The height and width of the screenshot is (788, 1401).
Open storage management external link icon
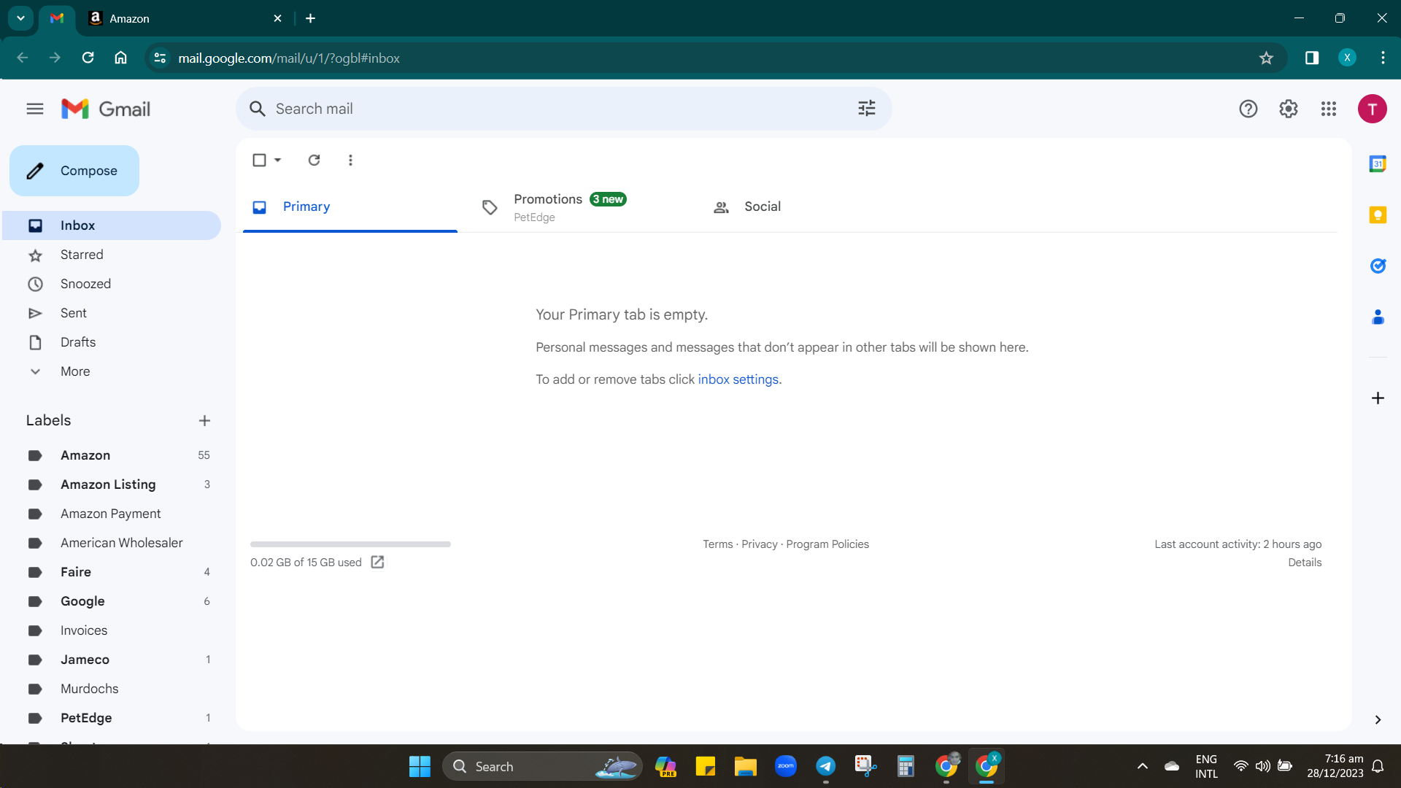[377, 562]
